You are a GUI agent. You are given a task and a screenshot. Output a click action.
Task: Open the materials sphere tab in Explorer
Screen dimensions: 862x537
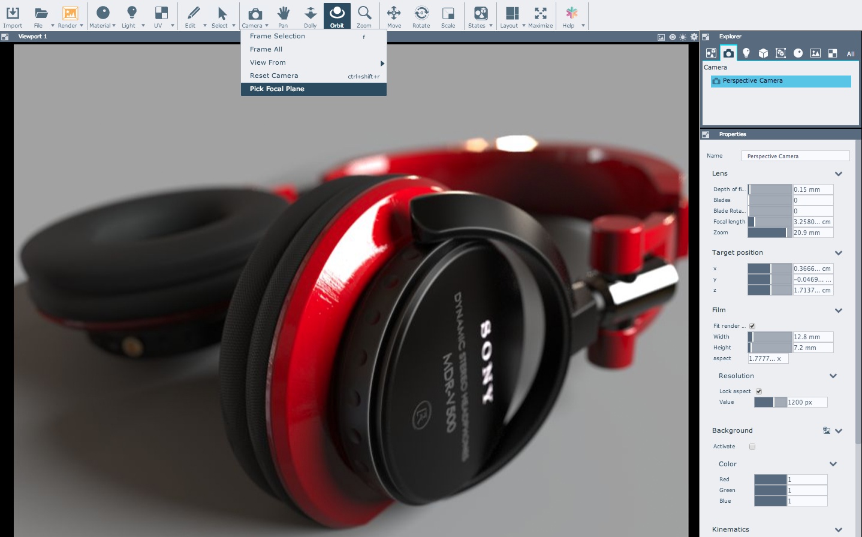[x=798, y=53]
